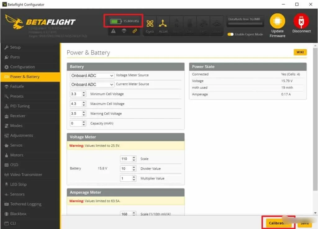Viewport: 318px width, 229px height.
Task: Open the WIKI help button
Action: [x=300, y=52]
